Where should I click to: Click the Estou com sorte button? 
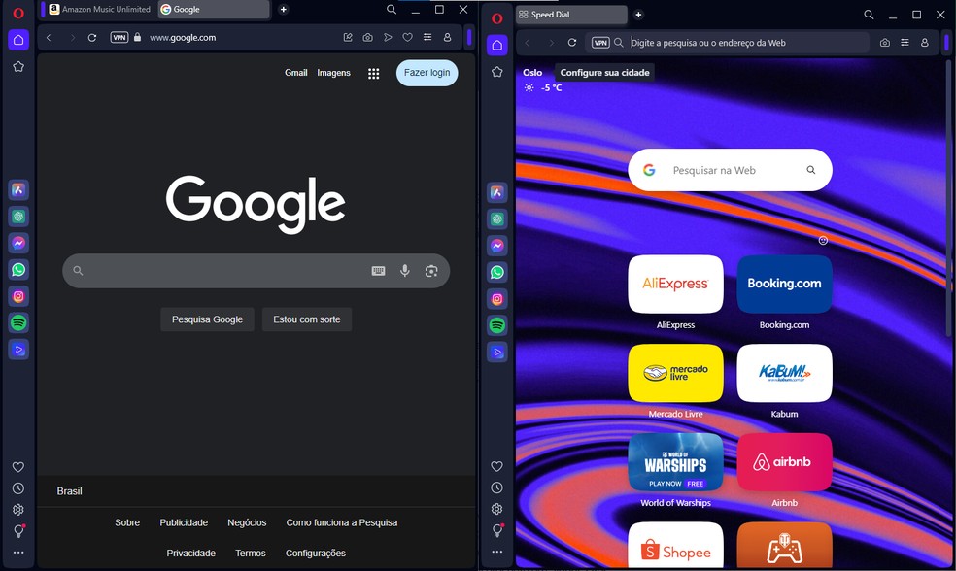click(x=307, y=319)
